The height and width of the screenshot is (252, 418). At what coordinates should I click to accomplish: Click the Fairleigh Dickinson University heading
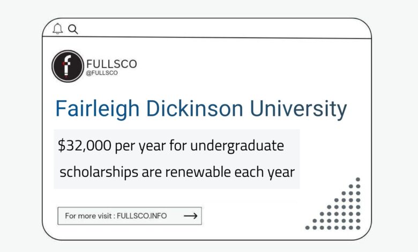(201, 109)
